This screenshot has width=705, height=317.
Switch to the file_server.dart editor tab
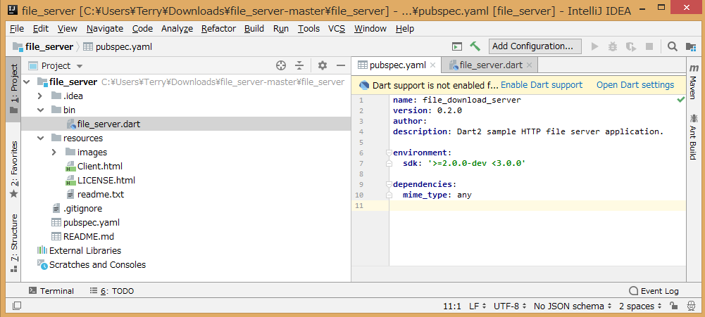coord(490,65)
